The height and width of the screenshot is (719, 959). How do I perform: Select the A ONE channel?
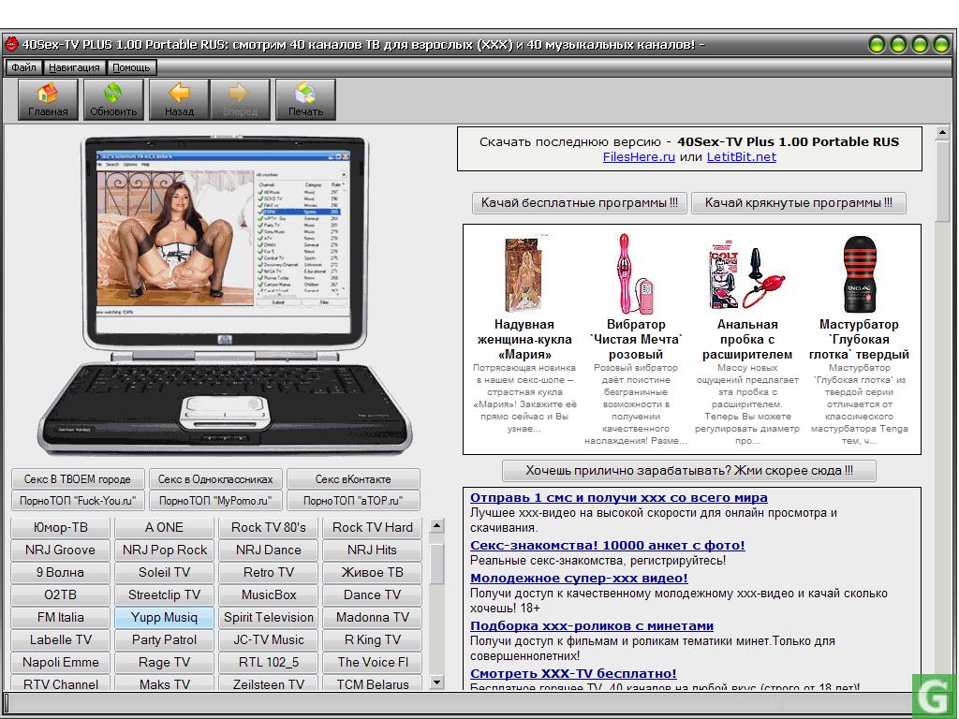pos(164,528)
